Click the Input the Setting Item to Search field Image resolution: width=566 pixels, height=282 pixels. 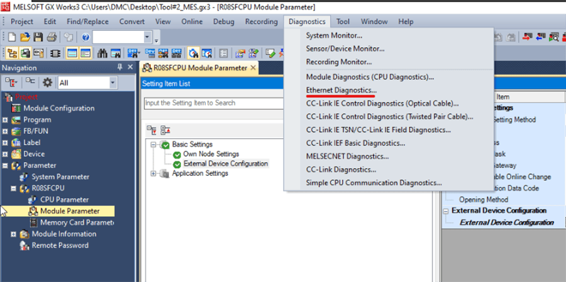pyautogui.click(x=214, y=103)
